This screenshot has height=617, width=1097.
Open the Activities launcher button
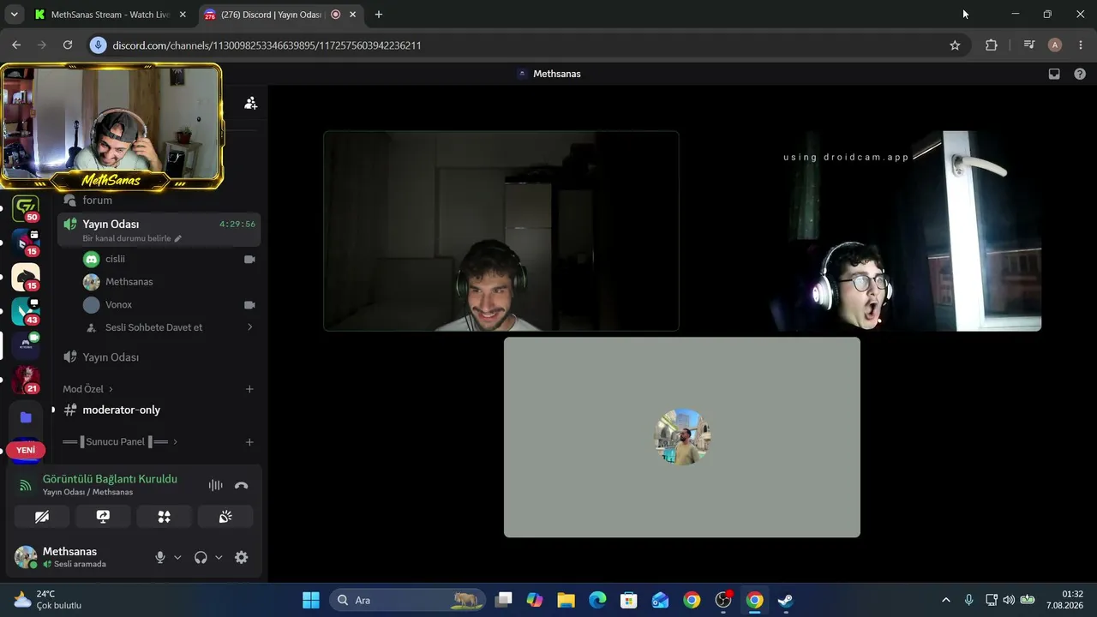(x=164, y=517)
